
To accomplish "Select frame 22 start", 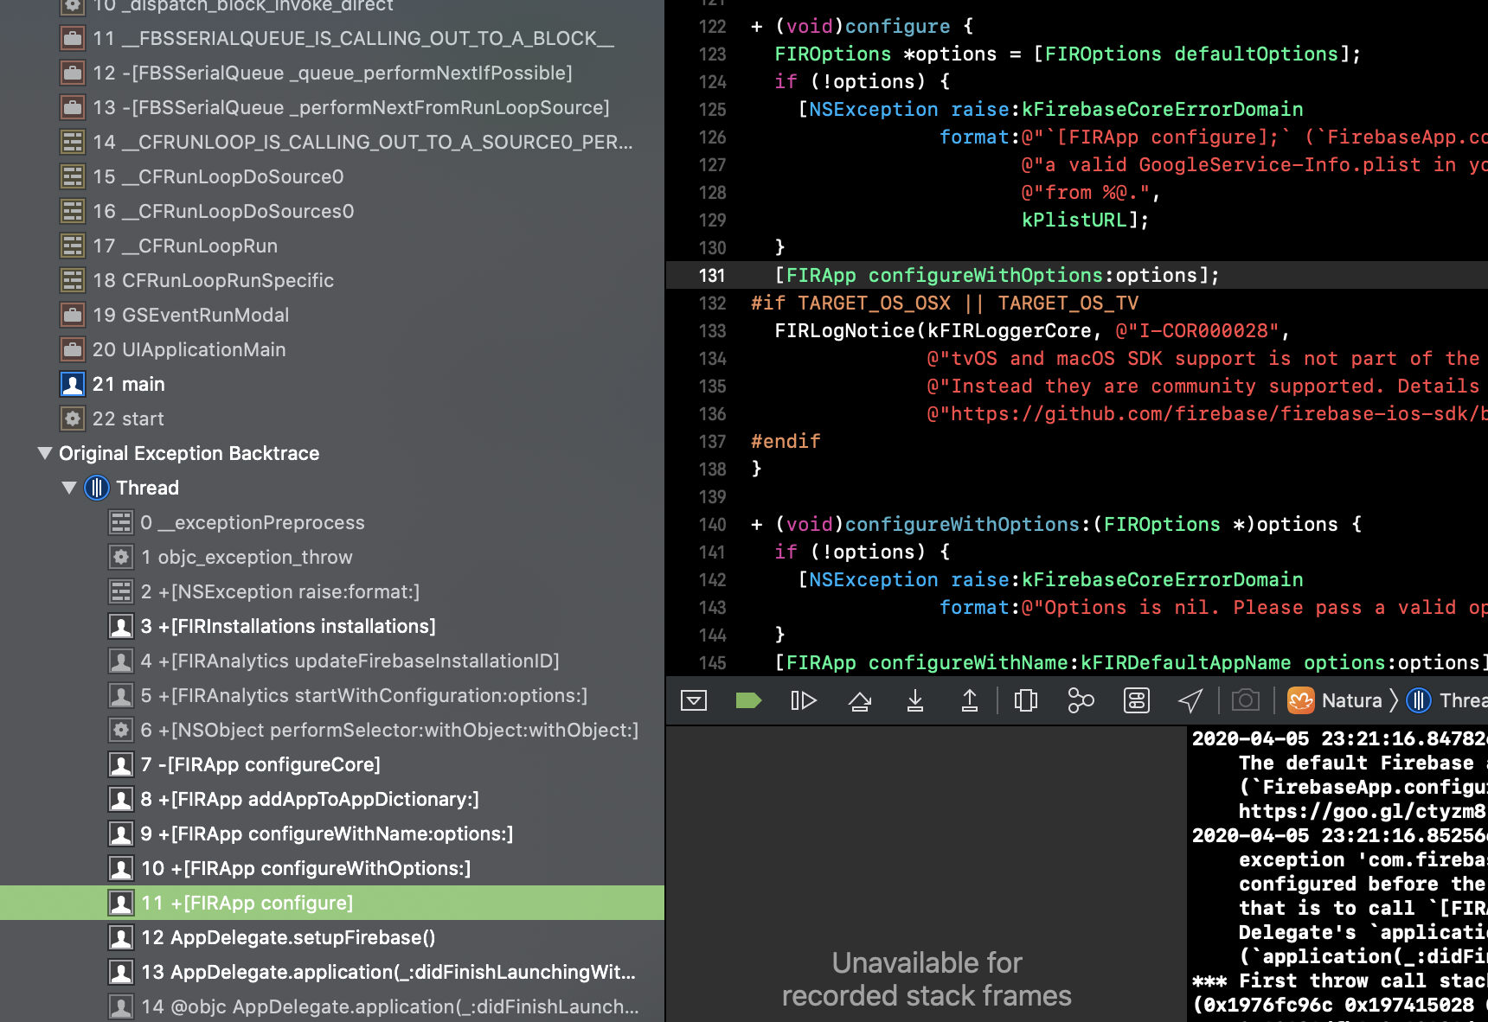I will [332, 418].
